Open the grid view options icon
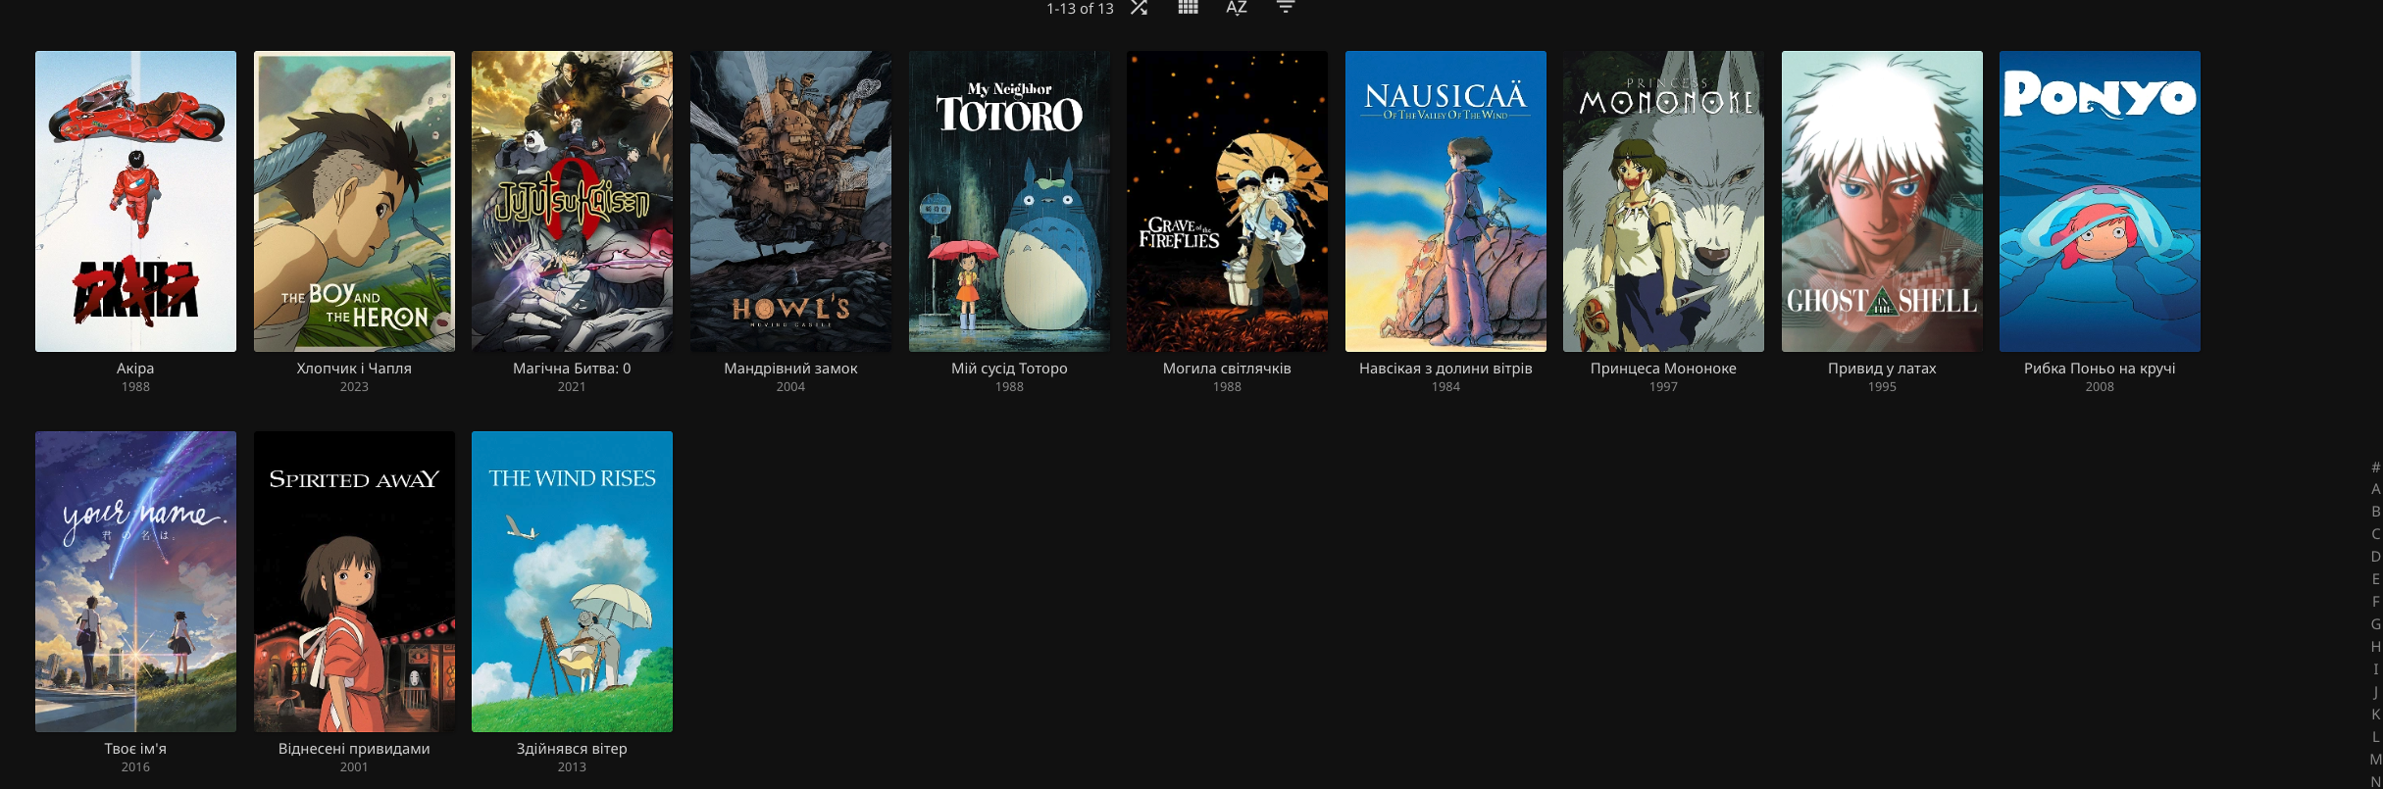2383x789 pixels. [x=1188, y=8]
